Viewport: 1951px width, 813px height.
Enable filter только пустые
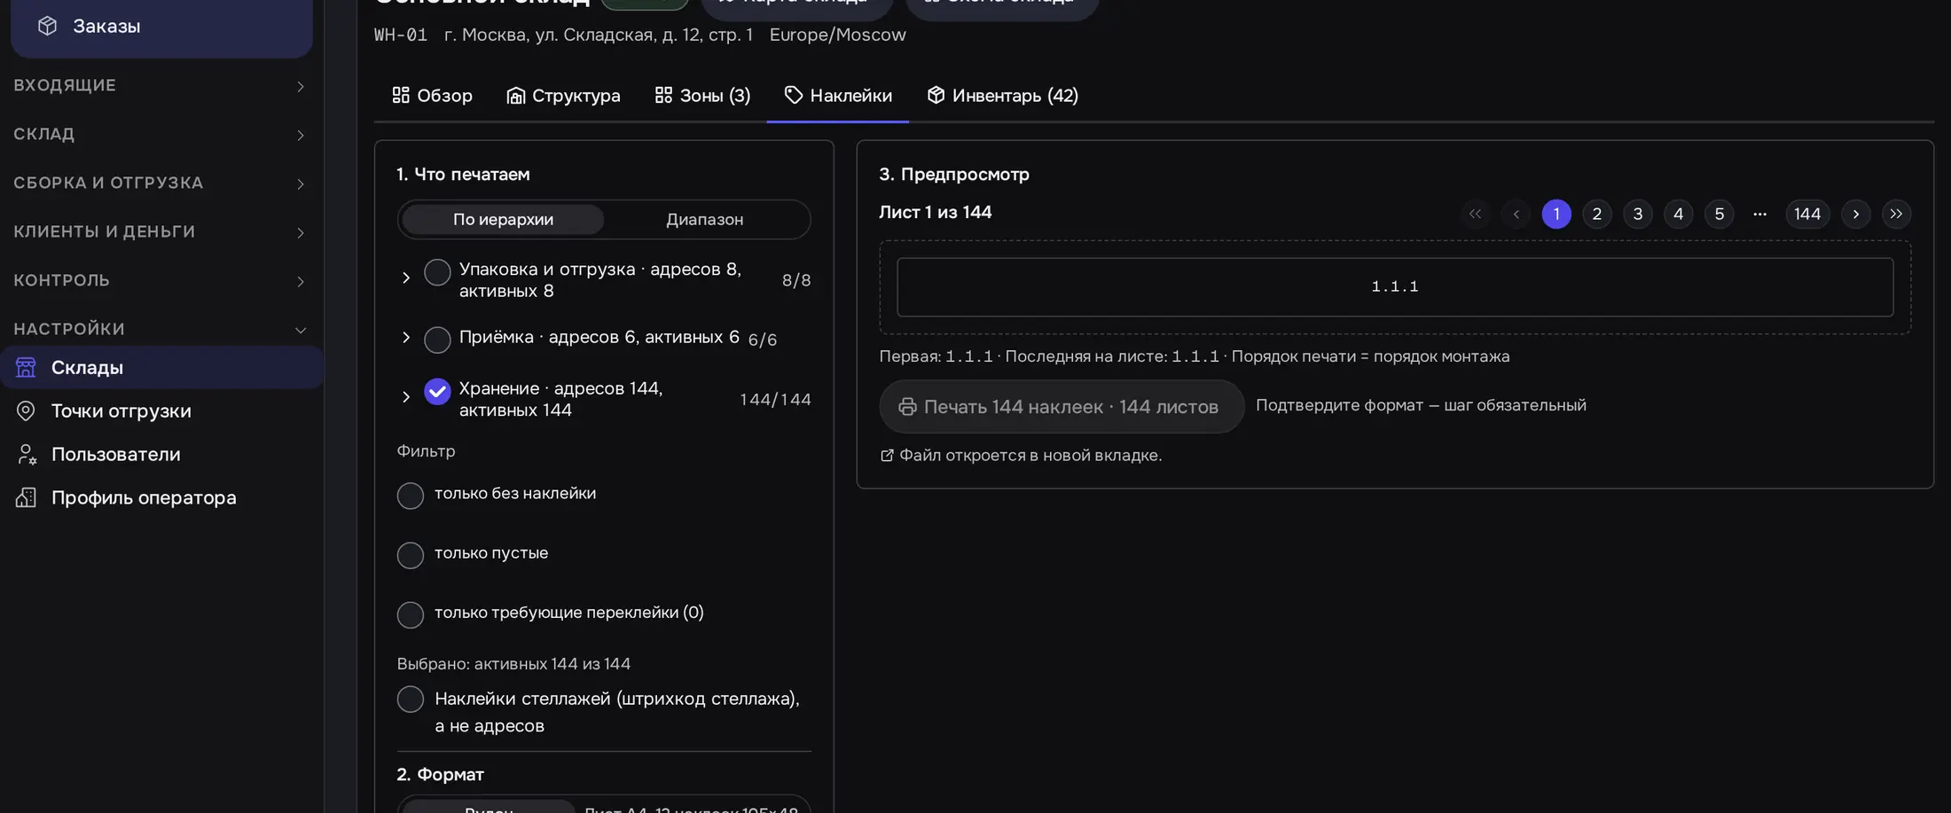tap(411, 556)
